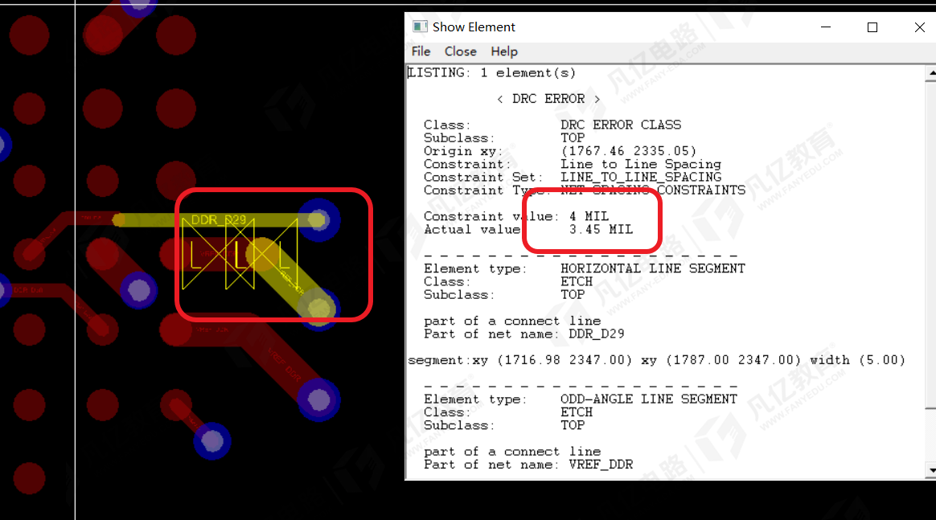The height and width of the screenshot is (520, 936).
Task: Click the origin xy value (1767.46 2335.05)
Action: [629, 151]
